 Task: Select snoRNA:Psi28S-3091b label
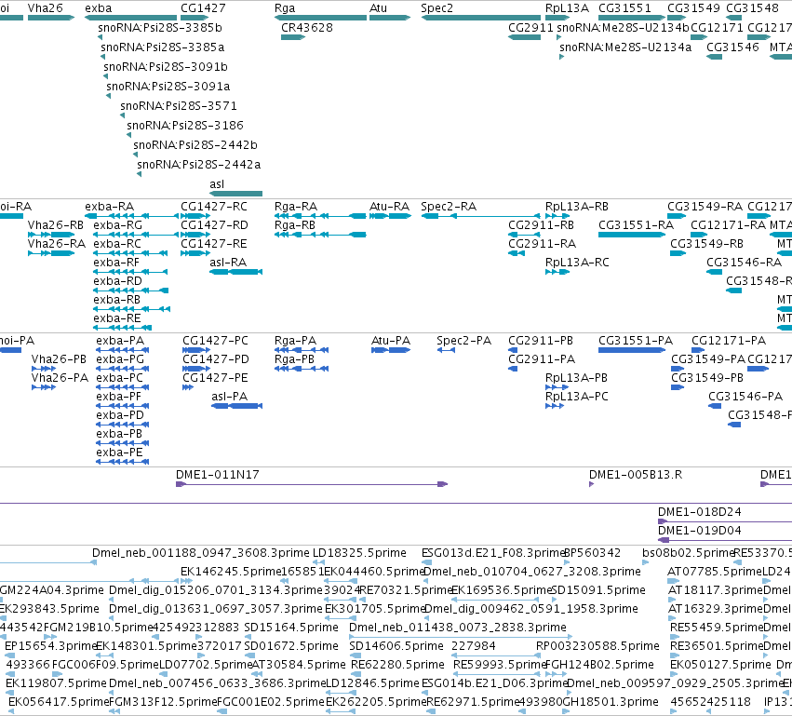(166, 67)
